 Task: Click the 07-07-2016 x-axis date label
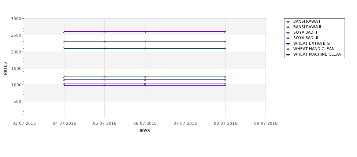click(x=185, y=124)
